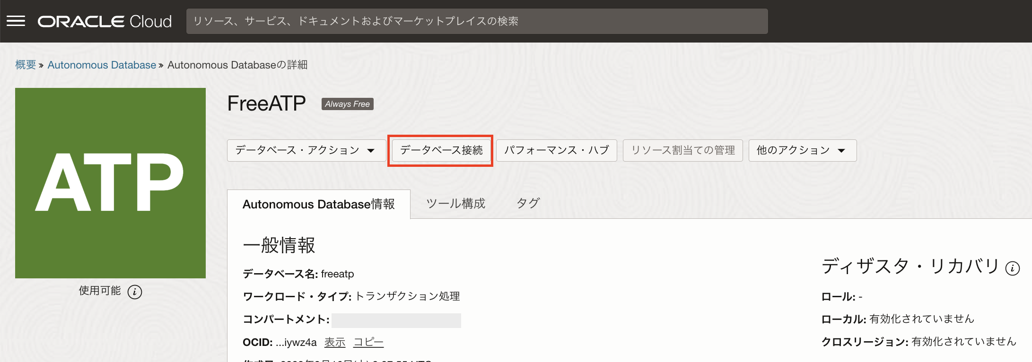The height and width of the screenshot is (362, 1032).
Task: Click the データベース接続 button
Action: pyautogui.click(x=441, y=150)
